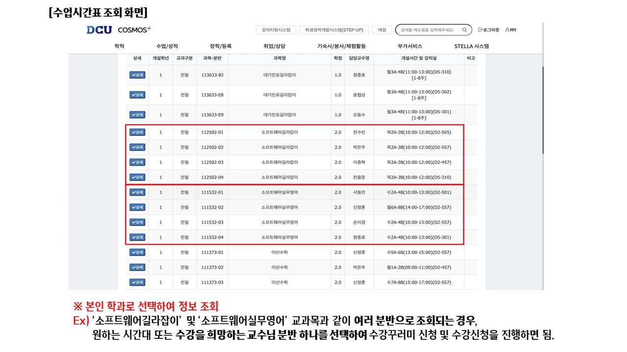Viewport: 627px width, 352px height.
Task: Click the menu search input field
Action: tap(429, 29)
